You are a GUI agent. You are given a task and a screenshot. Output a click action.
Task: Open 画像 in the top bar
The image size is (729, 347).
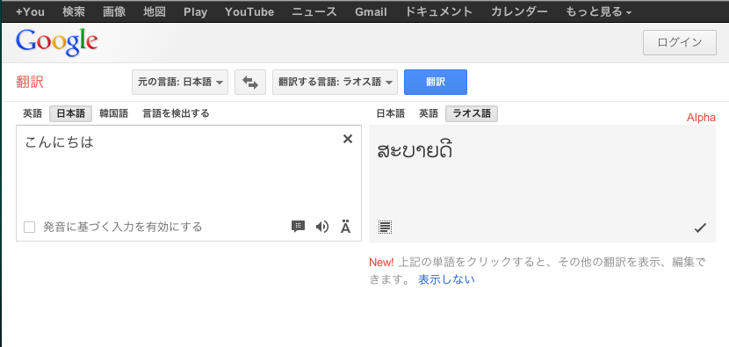tap(114, 11)
